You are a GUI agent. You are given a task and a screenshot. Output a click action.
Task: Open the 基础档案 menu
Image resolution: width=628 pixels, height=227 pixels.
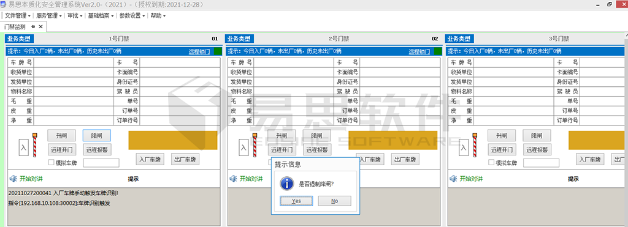101,15
